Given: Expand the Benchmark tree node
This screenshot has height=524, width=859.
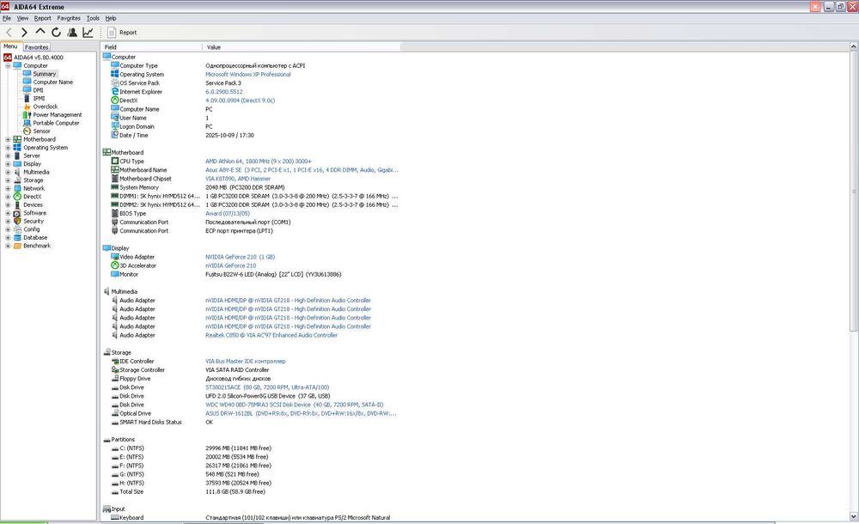Looking at the screenshot, I should pyautogui.click(x=9, y=246).
